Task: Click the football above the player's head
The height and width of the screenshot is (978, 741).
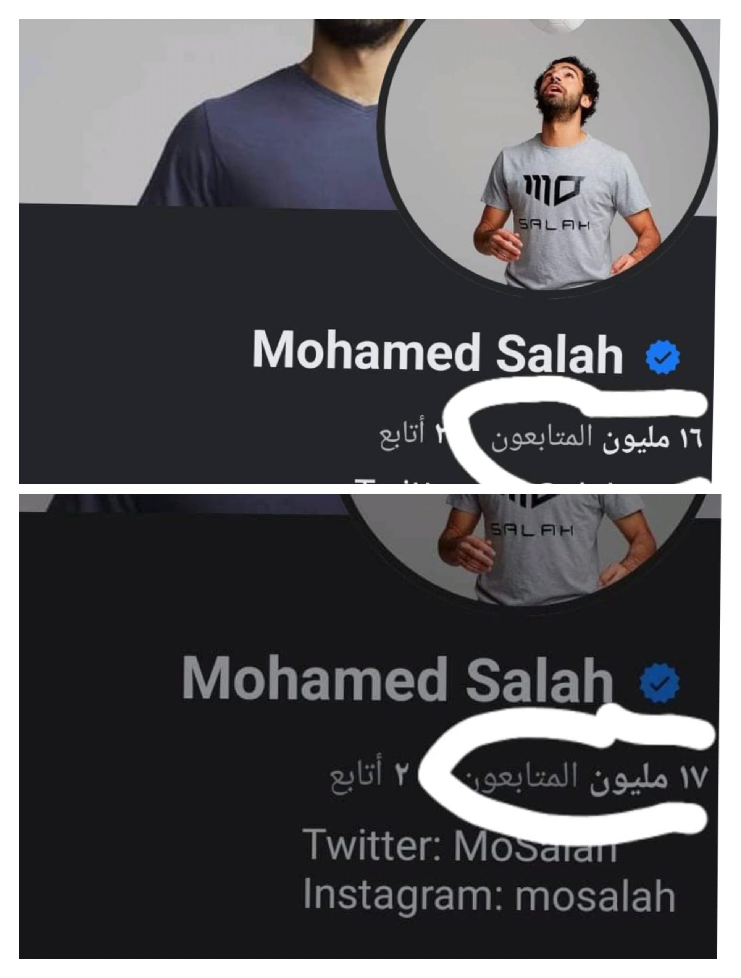Action: pyautogui.click(x=558, y=24)
